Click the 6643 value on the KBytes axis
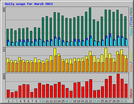This screenshot has height=104, width=134. tap(4, 76)
